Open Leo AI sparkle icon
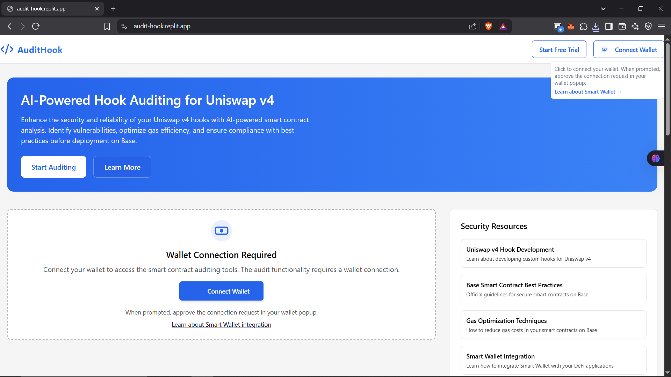This screenshot has width=671, height=377. click(x=635, y=27)
